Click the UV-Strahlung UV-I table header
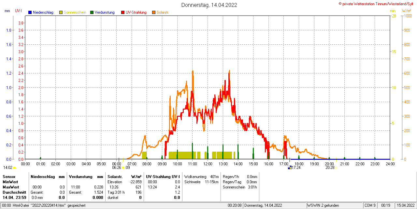Viewport: 417px width, 209px height. click(x=163, y=176)
